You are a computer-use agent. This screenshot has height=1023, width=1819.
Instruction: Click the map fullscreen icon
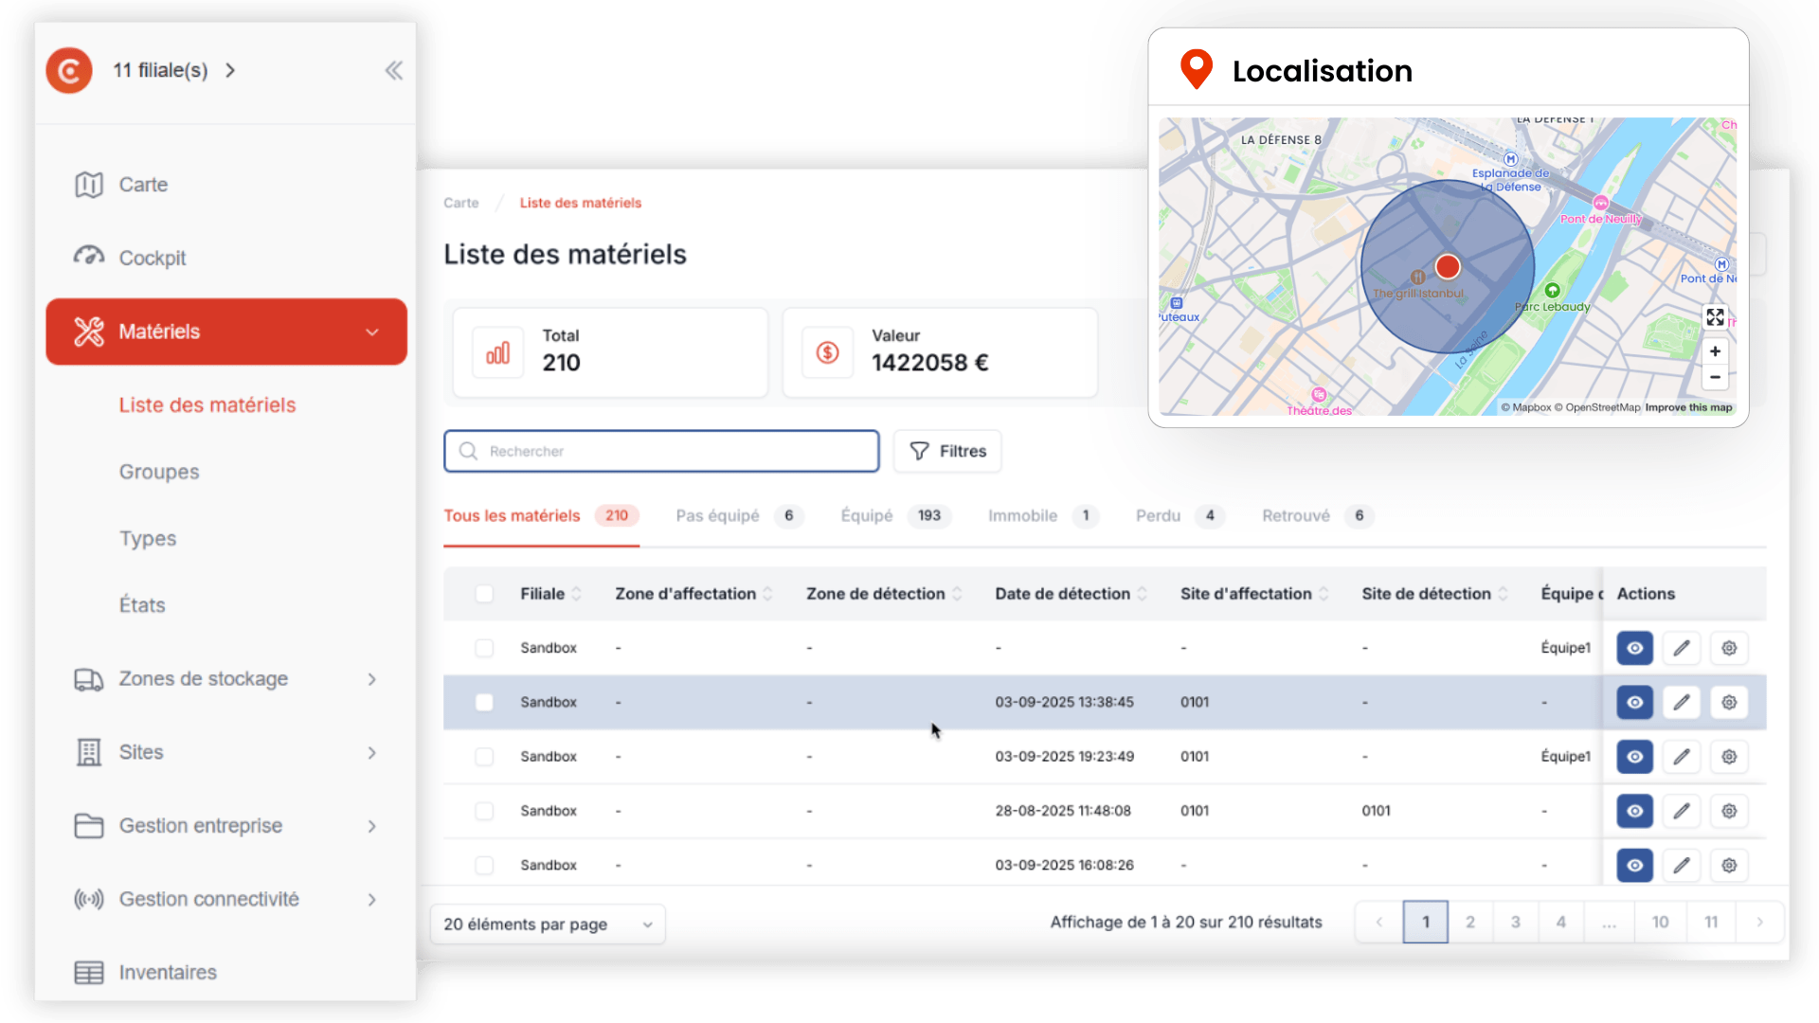[x=1715, y=317]
